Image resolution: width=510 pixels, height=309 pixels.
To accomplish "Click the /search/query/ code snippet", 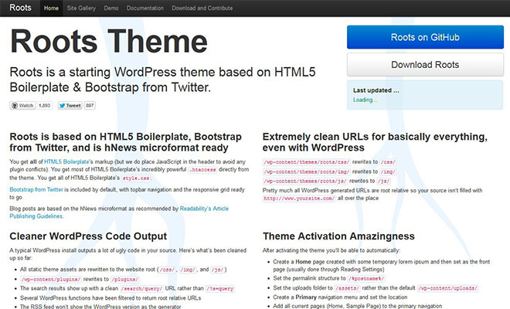I will click(141, 288).
